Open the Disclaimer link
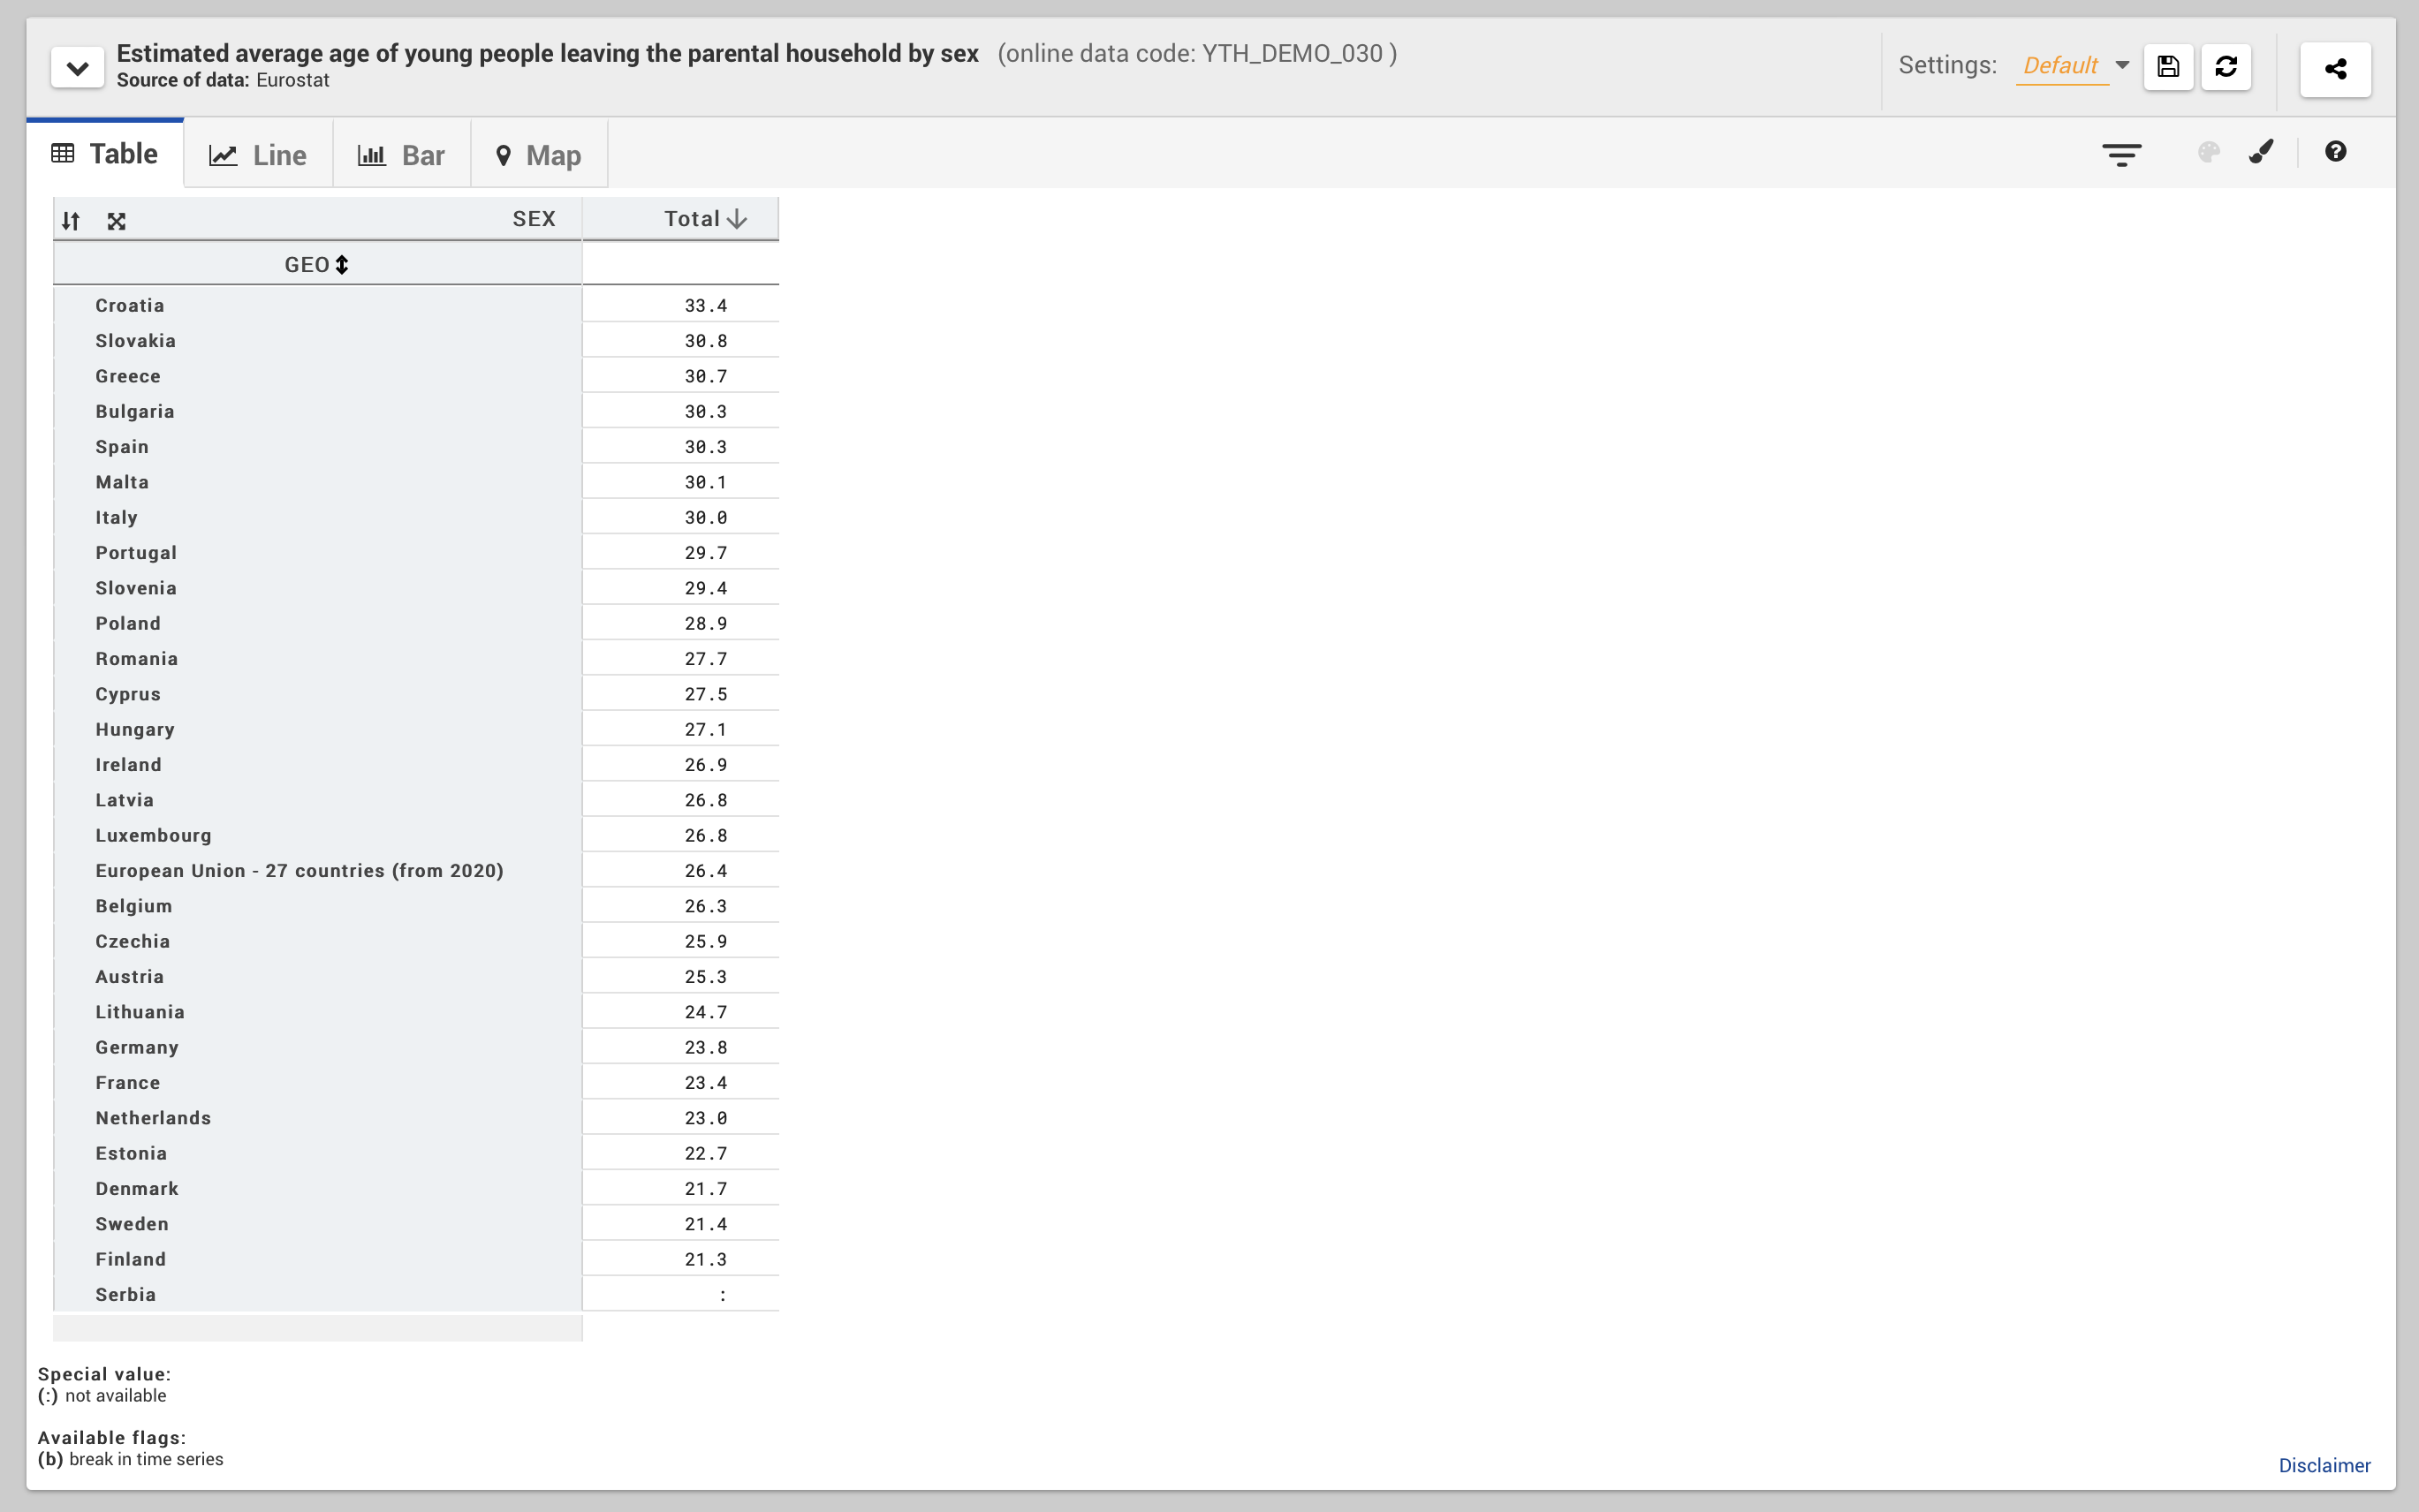 point(2324,1465)
